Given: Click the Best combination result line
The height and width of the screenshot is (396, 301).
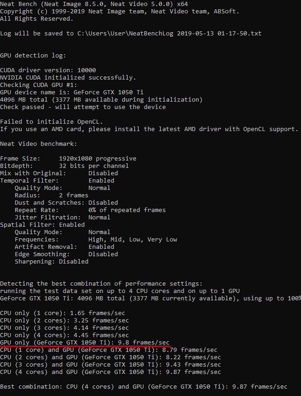Looking at the screenshot, I should tap(143, 387).
